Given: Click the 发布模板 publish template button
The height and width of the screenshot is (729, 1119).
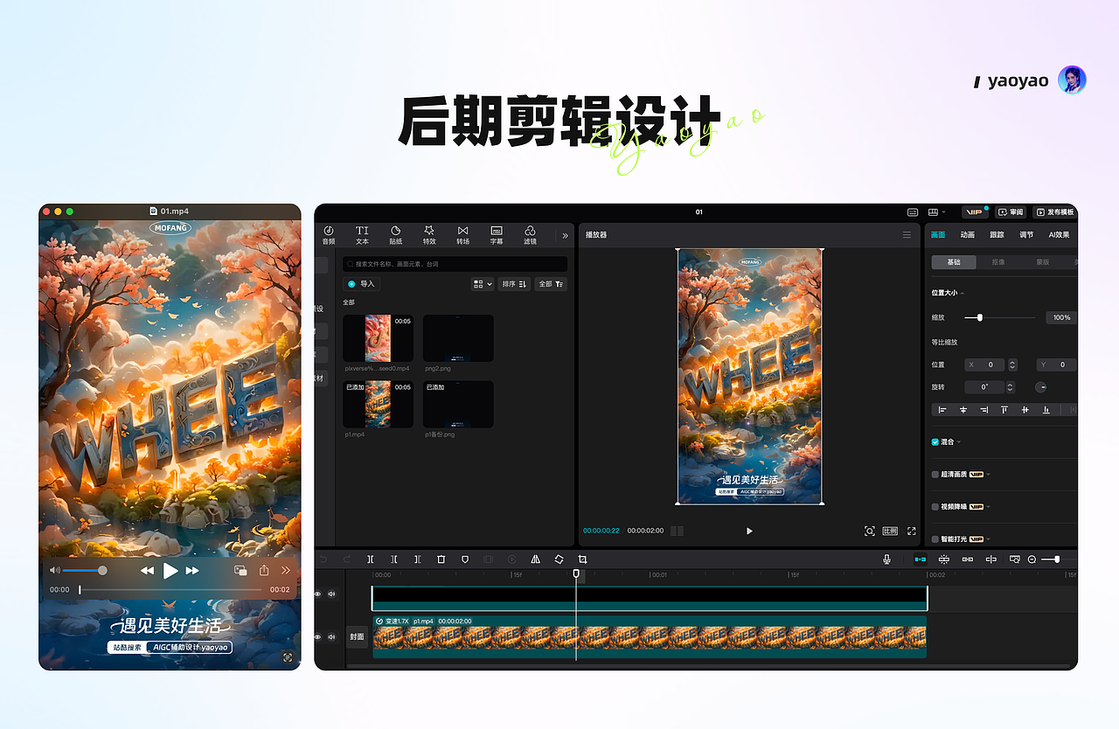Looking at the screenshot, I should (x=1054, y=212).
